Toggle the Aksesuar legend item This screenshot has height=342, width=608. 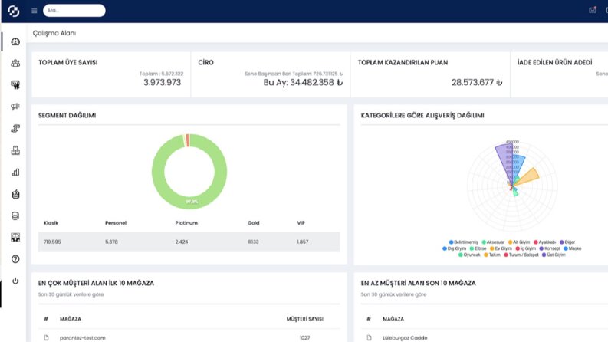(x=493, y=242)
